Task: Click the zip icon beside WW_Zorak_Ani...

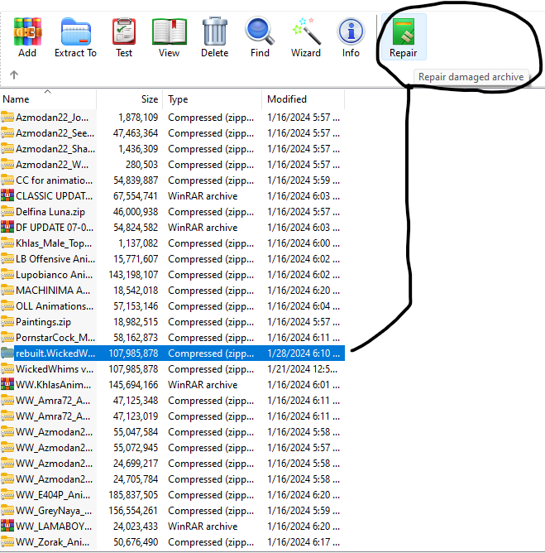Action: (7, 541)
